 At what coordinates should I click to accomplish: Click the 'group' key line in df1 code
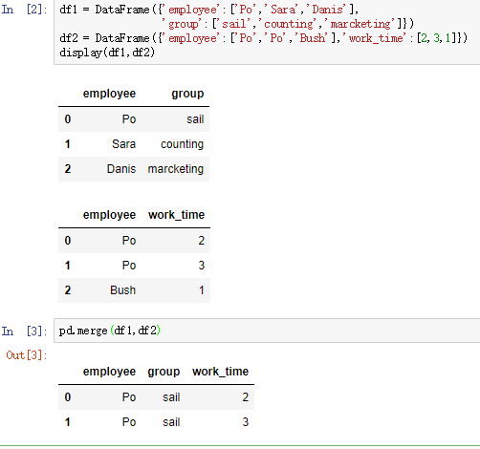pyautogui.click(x=288, y=24)
